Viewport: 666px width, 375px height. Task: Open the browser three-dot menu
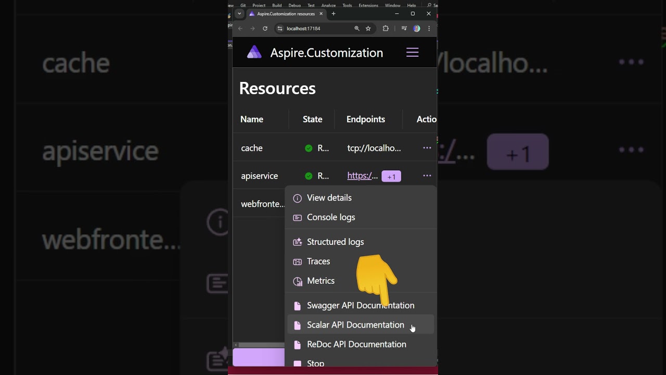coord(429,29)
